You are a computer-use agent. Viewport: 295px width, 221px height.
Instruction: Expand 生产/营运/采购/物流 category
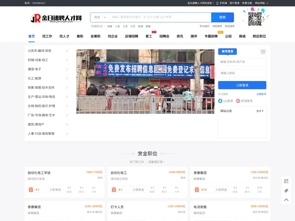click(67, 97)
